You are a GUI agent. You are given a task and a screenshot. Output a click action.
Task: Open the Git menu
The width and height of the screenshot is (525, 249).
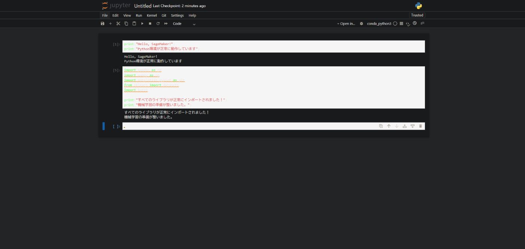coord(164,15)
